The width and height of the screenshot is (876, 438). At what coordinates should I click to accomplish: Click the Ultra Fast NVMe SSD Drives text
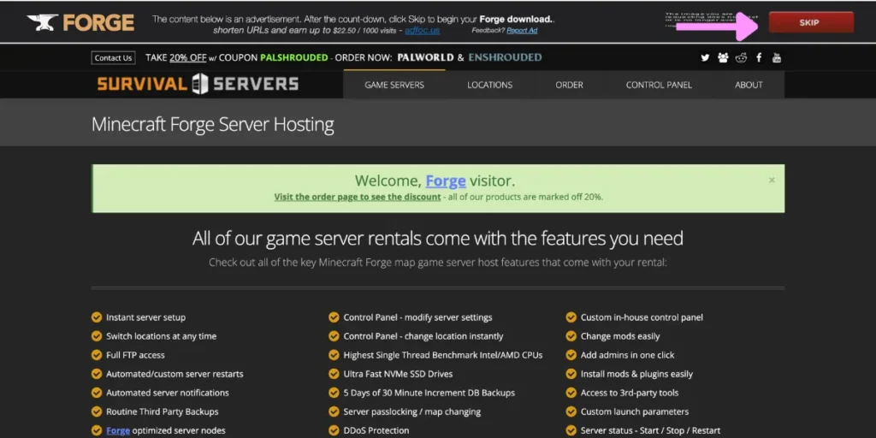click(x=399, y=374)
